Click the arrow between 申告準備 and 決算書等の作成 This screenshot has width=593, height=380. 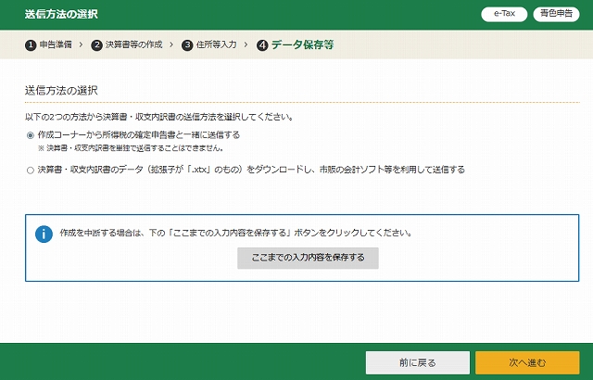[x=82, y=44]
